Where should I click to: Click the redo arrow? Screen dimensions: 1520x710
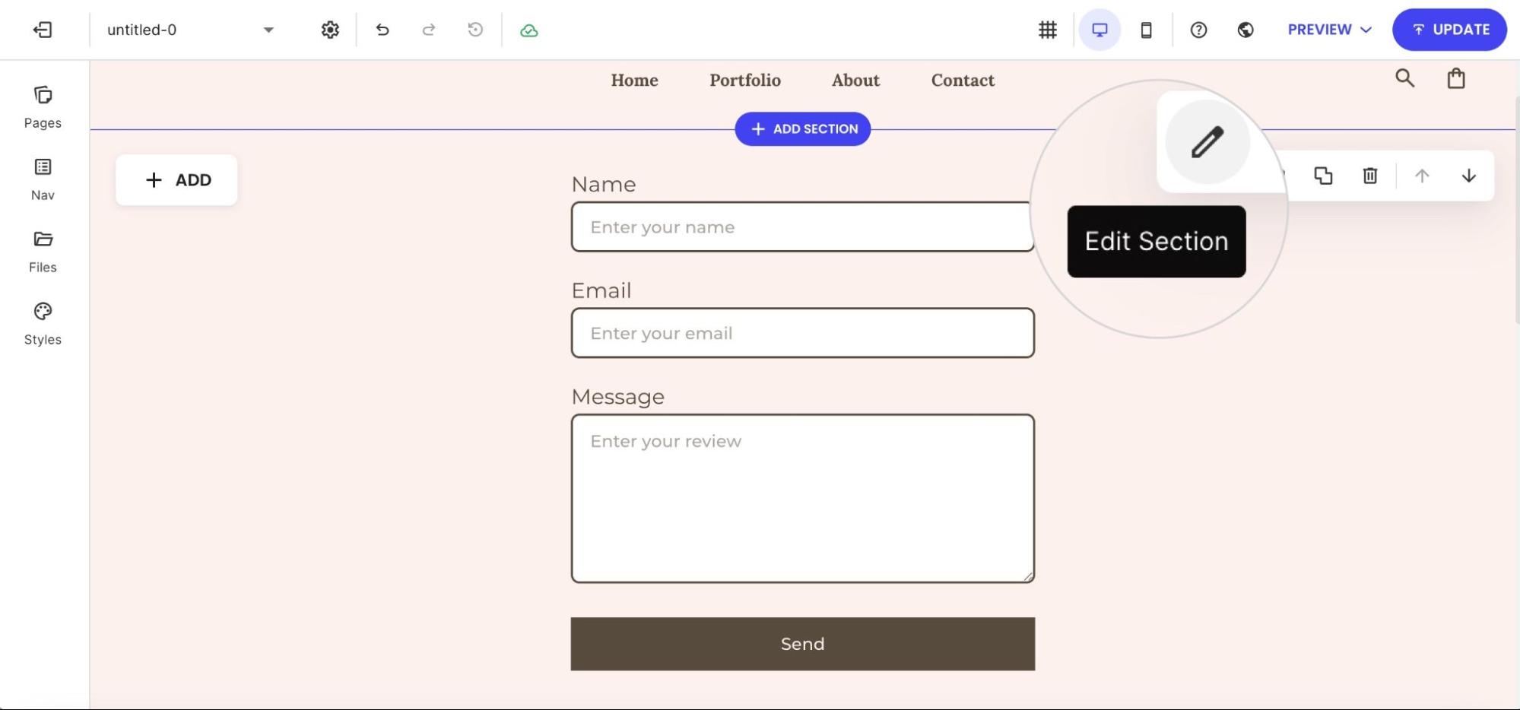click(x=429, y=30)
